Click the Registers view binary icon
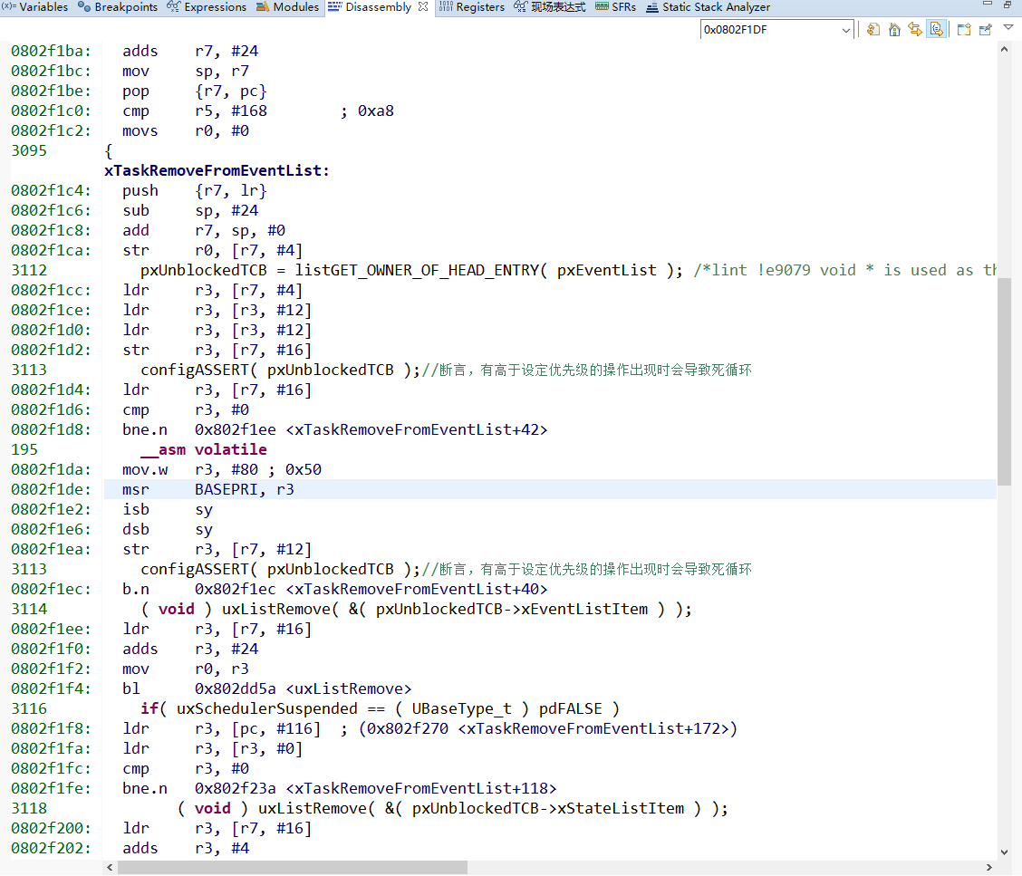The image size is (1022, 876). click(444, 7)
